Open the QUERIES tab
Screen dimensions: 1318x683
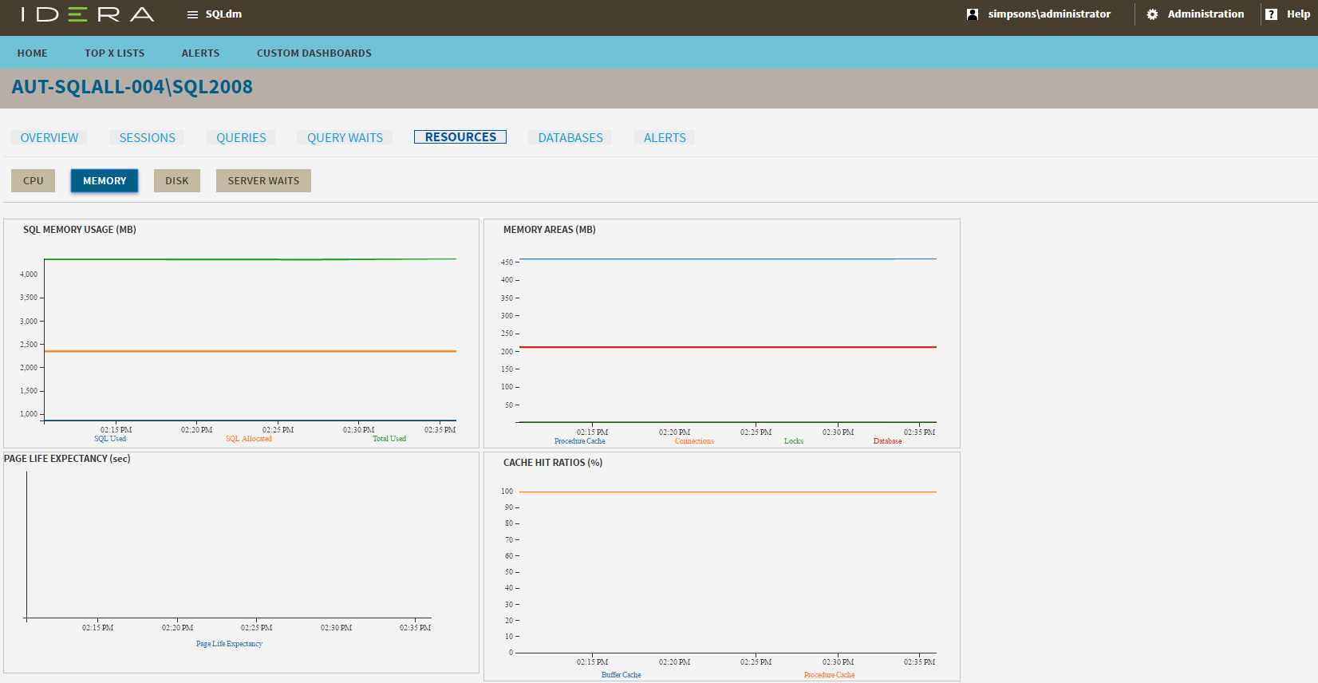(241, 138)
